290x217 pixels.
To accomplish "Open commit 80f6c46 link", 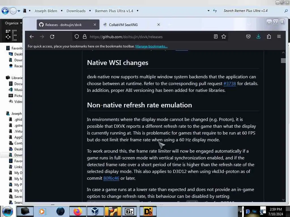I will click(111, 178).
